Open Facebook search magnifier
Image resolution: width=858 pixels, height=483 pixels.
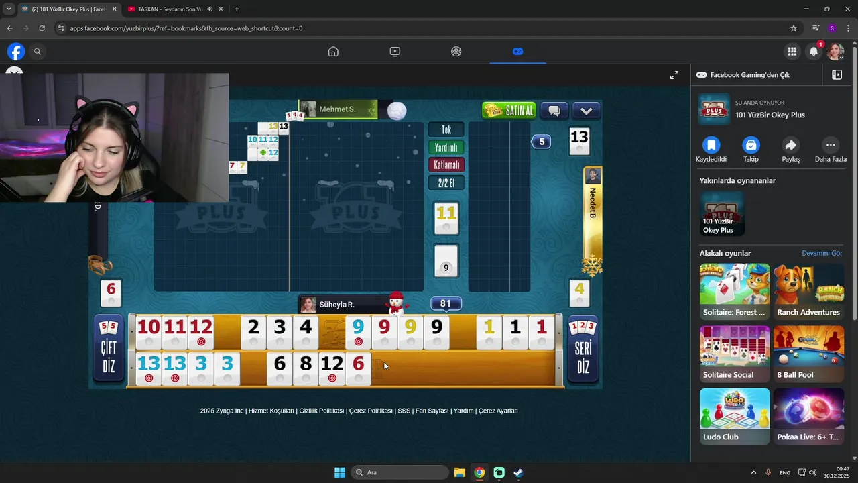pos(38,52)
